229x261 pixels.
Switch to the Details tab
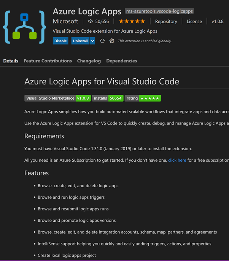tap(11, 61)
